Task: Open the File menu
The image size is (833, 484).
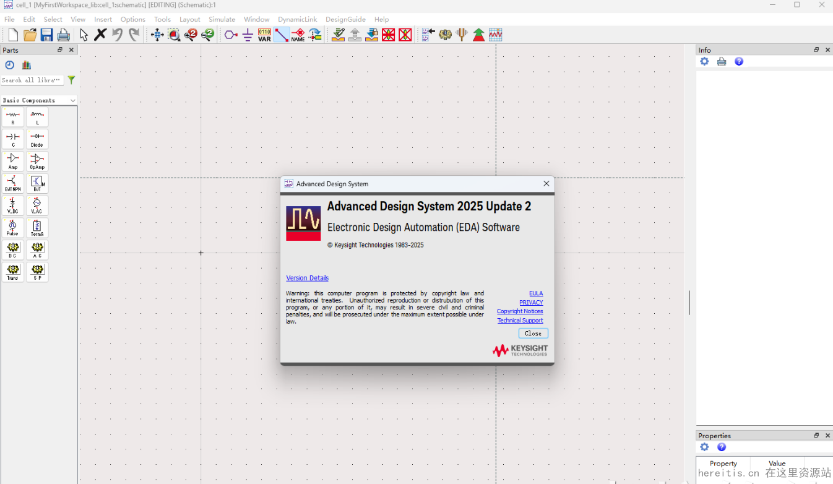Action: tap(9, 19)
